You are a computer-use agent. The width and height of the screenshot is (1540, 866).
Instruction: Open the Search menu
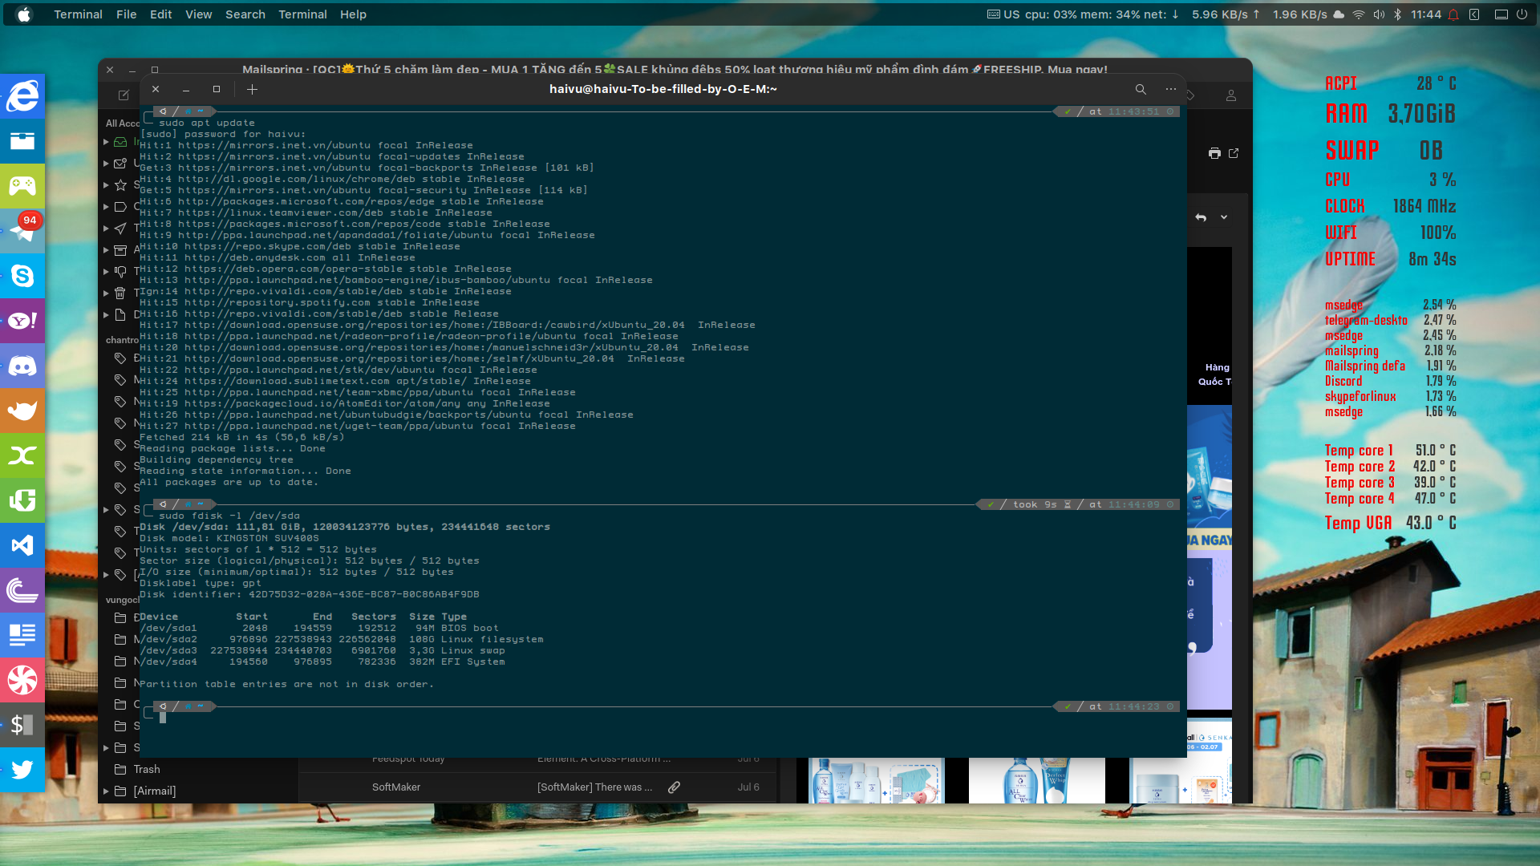(245, 14)
